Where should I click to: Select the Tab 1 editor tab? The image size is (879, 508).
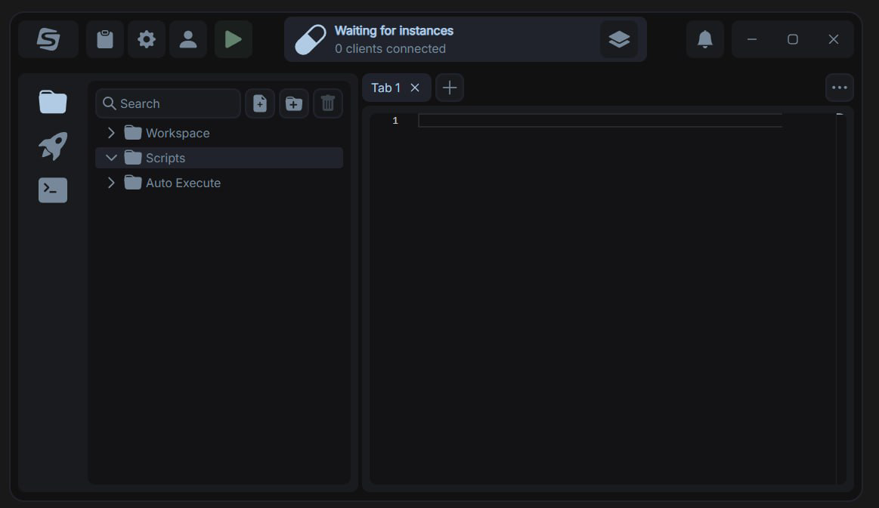click(386, 88)
